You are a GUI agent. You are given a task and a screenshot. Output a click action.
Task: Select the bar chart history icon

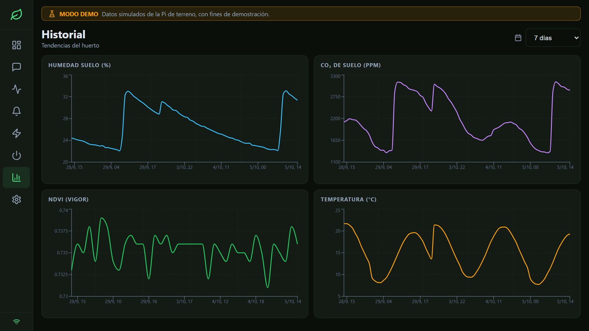16,177
